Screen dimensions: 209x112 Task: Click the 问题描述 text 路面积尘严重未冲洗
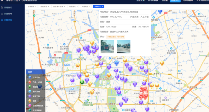[x=119, y=32]
